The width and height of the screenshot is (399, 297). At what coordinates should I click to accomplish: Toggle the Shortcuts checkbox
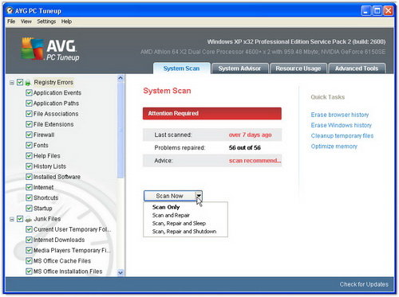(x=29, y=197)
